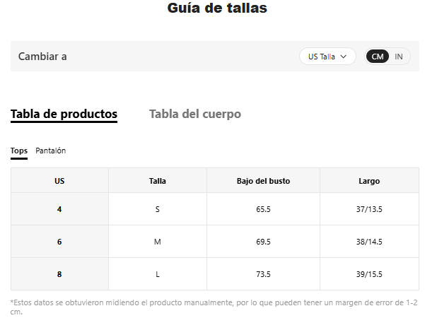Select the Tops sub-tab
This screenshot has height=318, width=425.
[x=19, y=151]
